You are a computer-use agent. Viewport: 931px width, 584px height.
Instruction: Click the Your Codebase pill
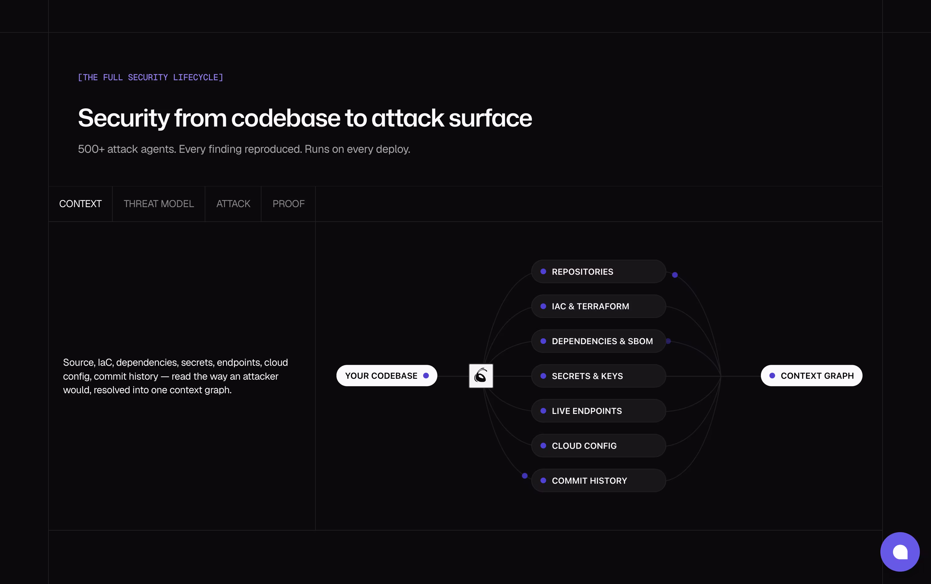point(386,375)
